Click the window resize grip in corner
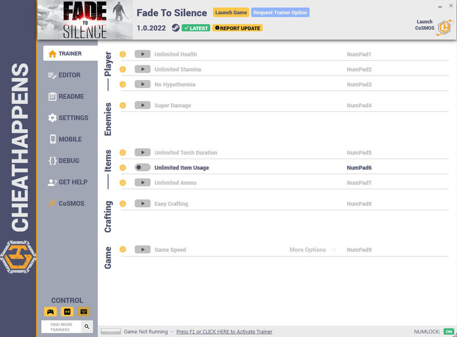457x337 pixels. [455, 335]
